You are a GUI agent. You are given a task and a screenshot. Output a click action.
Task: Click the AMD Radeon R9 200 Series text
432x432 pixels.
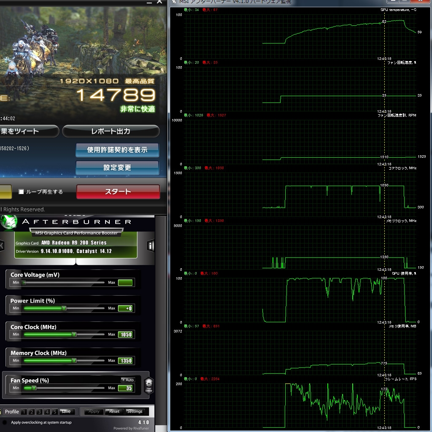pos(74,243)
